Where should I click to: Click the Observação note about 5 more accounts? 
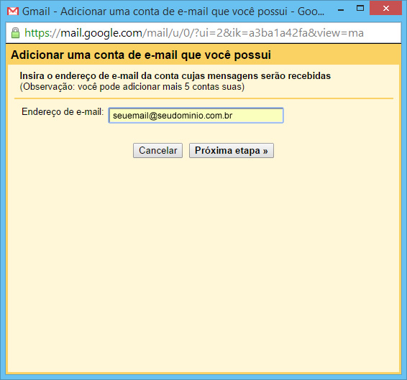[132, 87]
